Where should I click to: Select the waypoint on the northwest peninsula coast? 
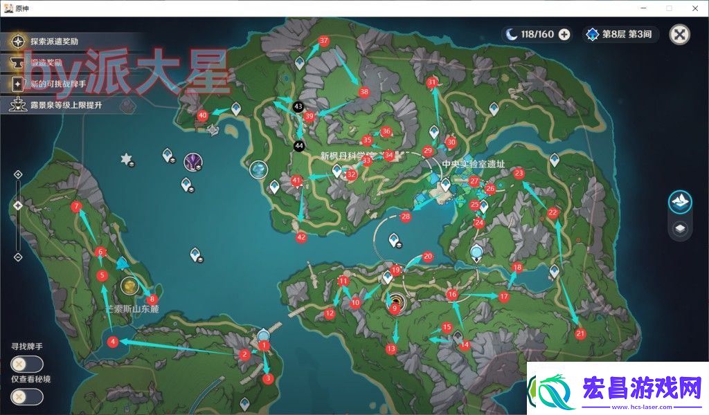coord(236,109)
